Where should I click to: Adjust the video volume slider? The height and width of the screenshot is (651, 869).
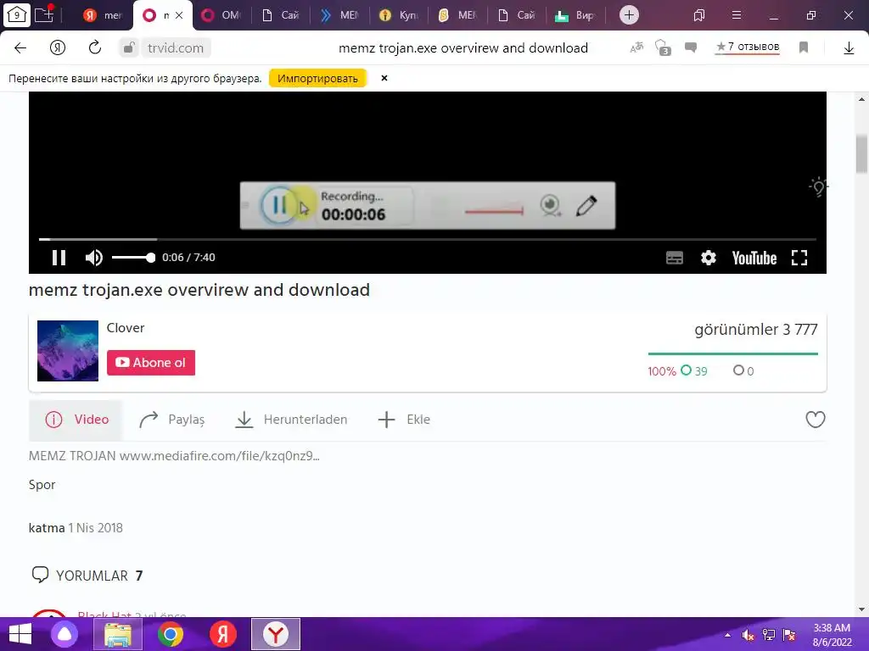click(133, 258)
